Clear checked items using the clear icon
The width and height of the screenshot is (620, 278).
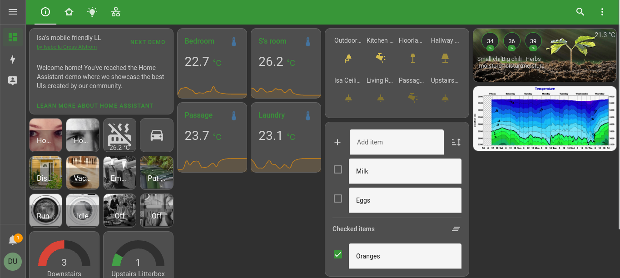(x=456, y=228)
